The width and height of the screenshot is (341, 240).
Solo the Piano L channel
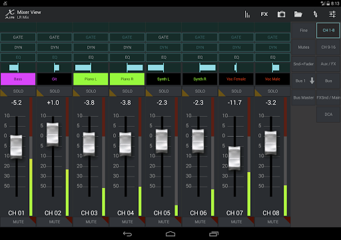click(x=91, y=91)
